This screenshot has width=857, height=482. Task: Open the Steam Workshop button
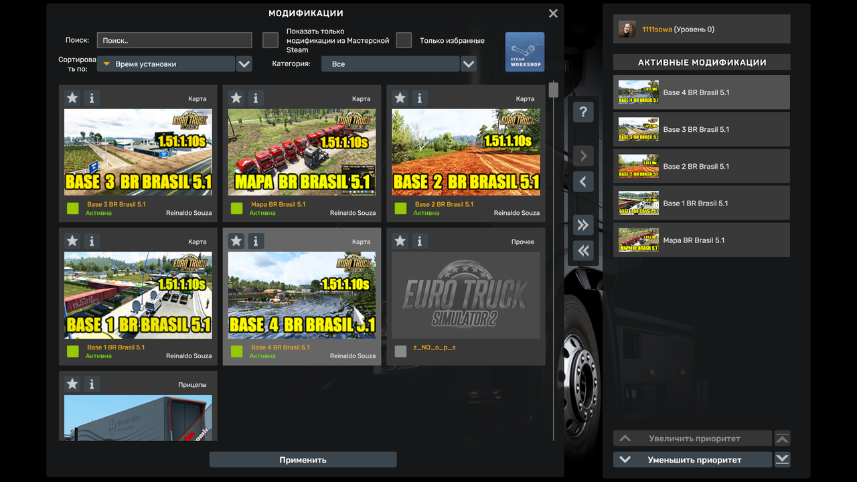(x=525, y=52)
